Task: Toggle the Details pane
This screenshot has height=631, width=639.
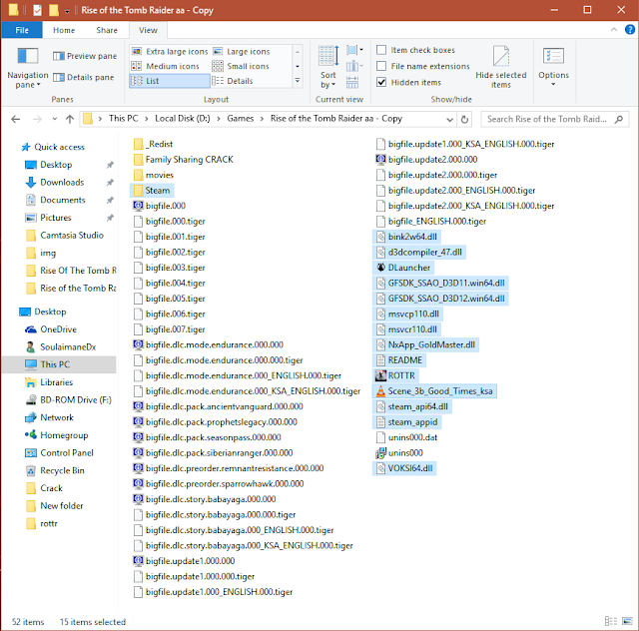Action: (x=84, y=77)
